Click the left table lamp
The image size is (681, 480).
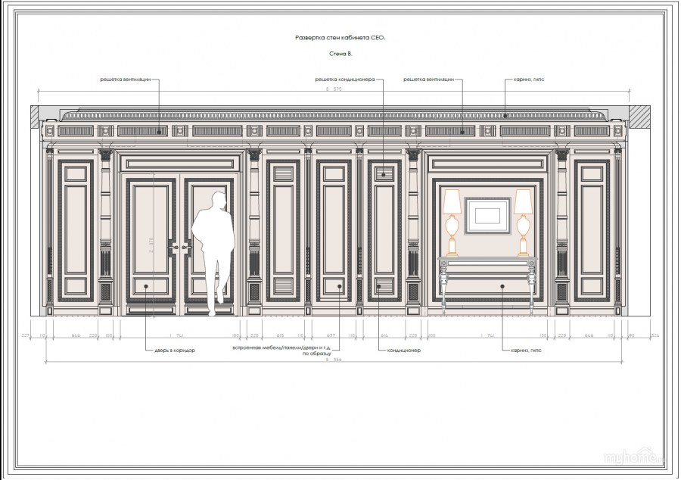[x=452, y=222]
